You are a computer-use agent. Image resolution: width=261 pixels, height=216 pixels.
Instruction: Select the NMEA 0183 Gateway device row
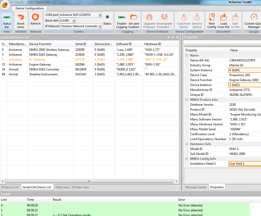tap(90, 55)
